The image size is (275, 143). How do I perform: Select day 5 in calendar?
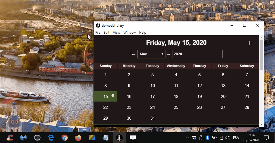click(x=200, y=75)
